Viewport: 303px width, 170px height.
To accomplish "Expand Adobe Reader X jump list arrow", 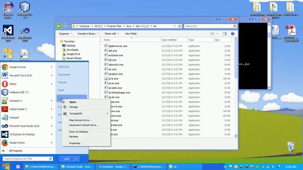I will 52,109.
